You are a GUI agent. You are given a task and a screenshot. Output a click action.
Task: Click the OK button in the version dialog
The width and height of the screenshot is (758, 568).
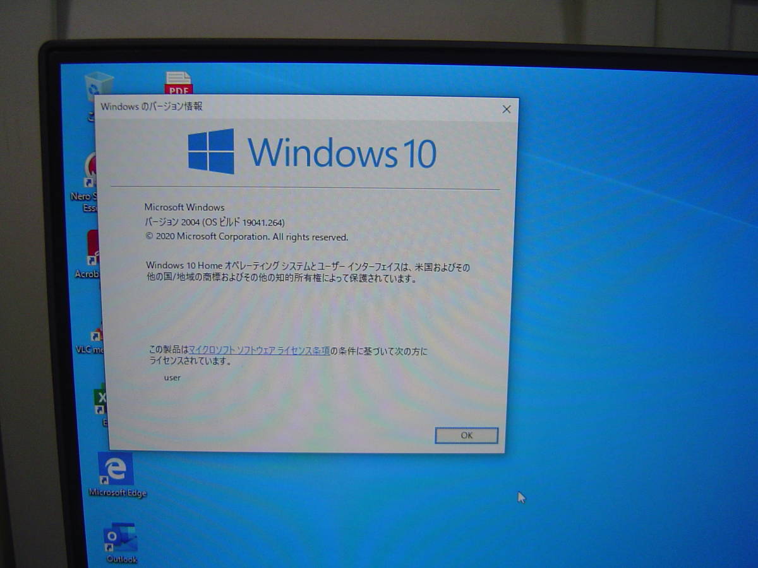(x=466, y=435)
